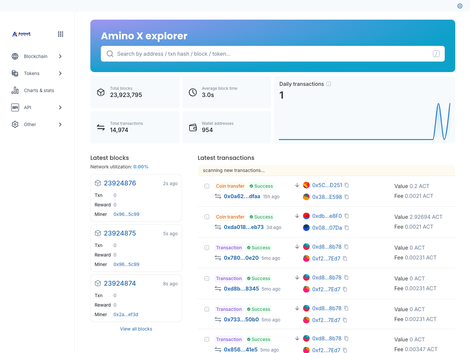Click the AminoX logo
This screenshot has width=470, height=353.
tap(21, 34)
